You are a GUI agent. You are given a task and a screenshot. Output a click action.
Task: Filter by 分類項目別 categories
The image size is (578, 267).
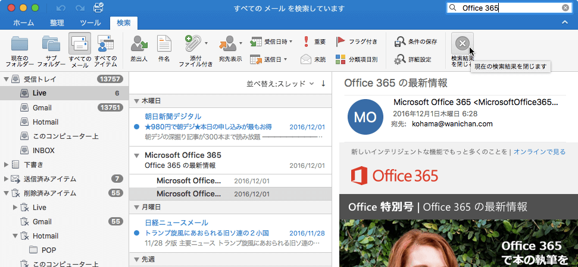(357, 59)
